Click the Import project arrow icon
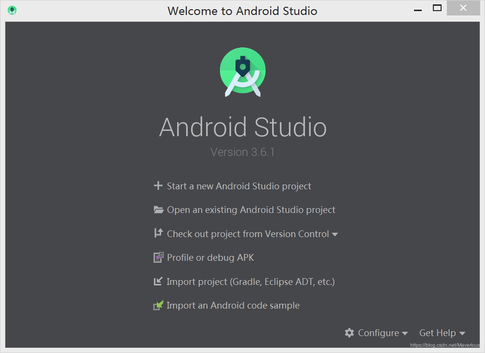The height and width of the screenshot is (353, 485). [x=158, y=281]
